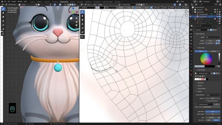Open the Advanced popover in image editor header
Screen dimensions: 222x125
157,8
